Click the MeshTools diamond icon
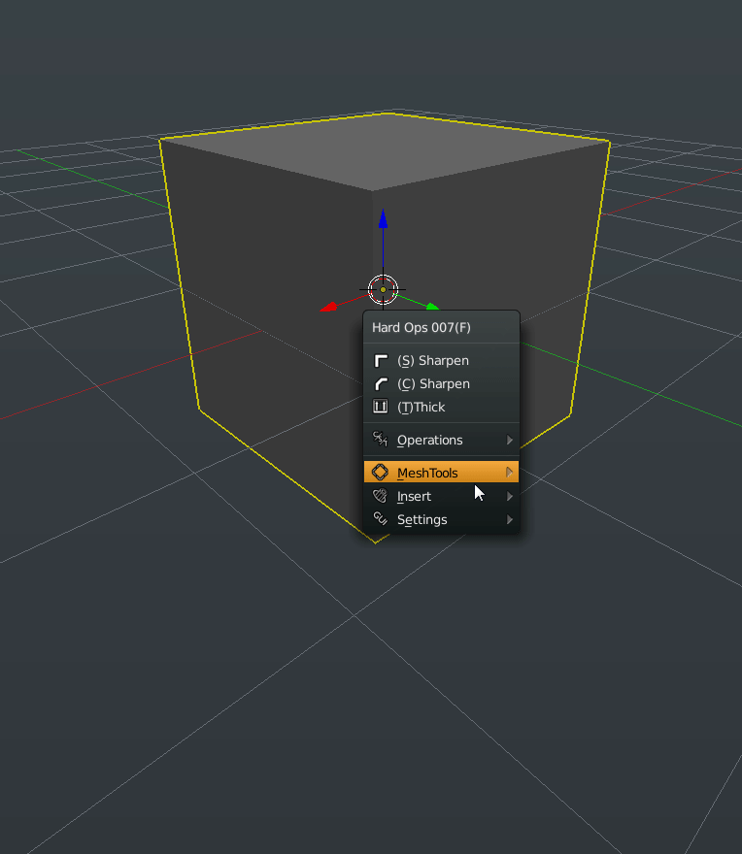Image resolution: width=742 pixels, height=854 pixels. (x=381, y=474)
